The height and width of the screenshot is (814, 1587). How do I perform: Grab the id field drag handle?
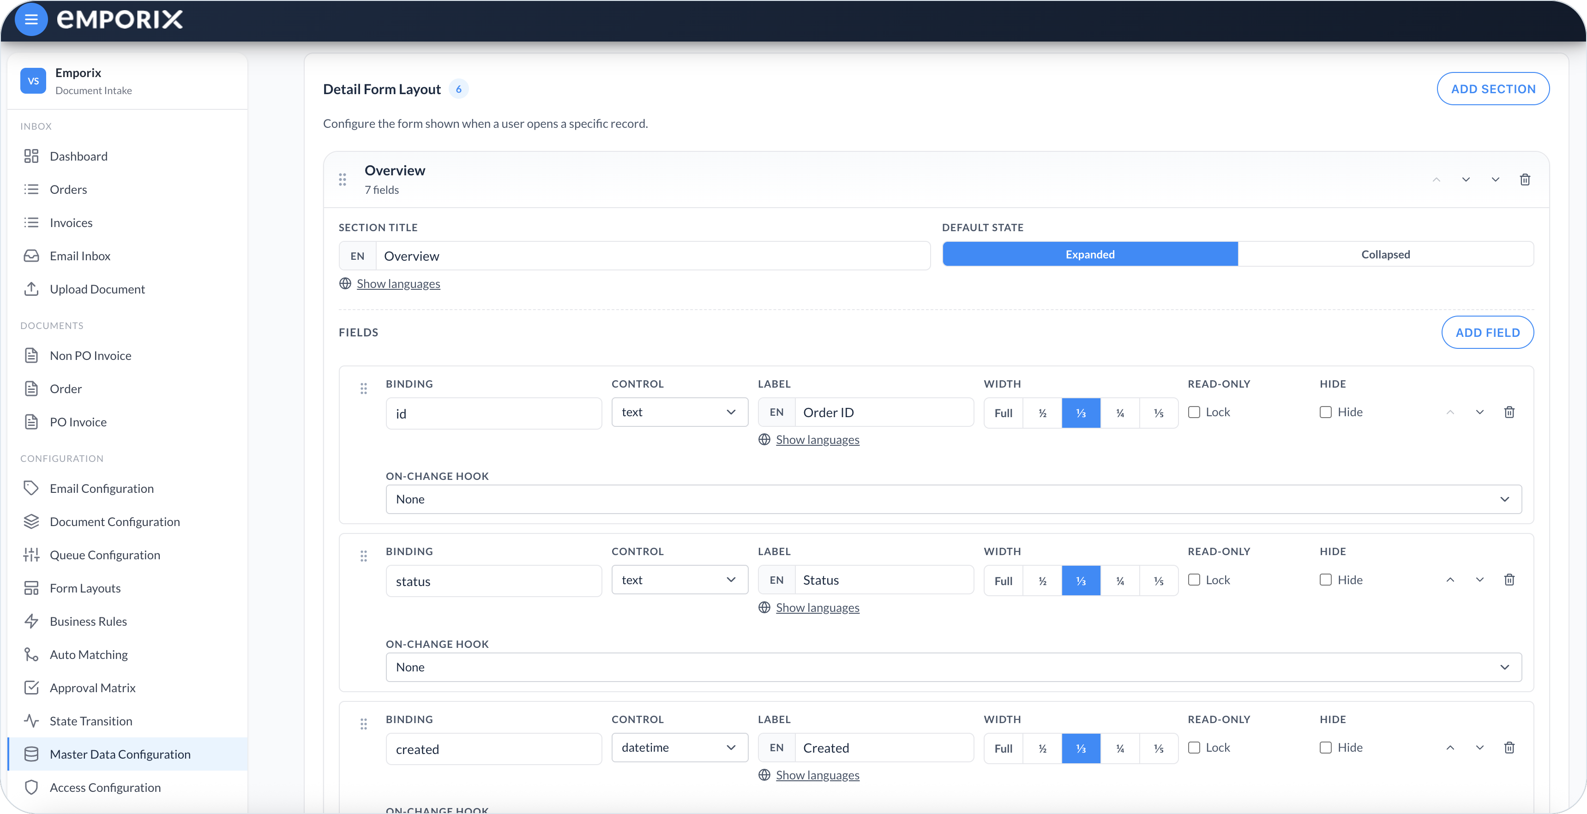(x=363, y=389)
